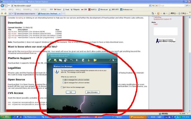Click the Windows Start button
This screenshot has height=119, width=191.
(6, 117)
